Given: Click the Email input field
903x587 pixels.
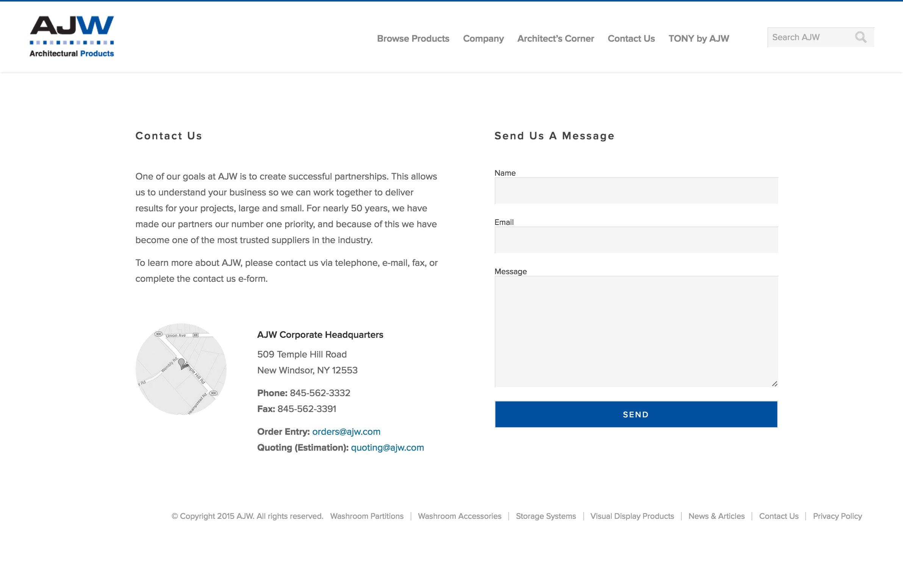Looking at the screenshot, I should (636, 240).
